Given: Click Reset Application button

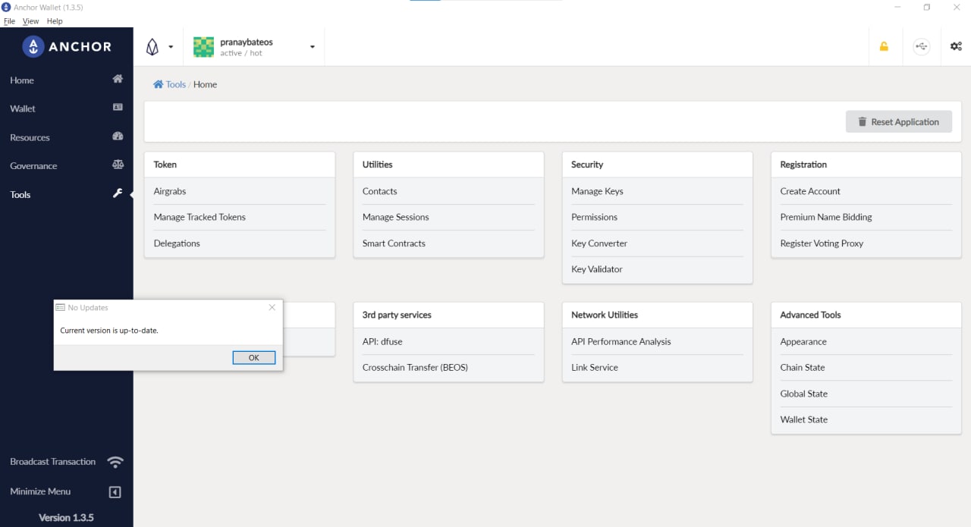Looking at the screenshot, I should point(898,121).
